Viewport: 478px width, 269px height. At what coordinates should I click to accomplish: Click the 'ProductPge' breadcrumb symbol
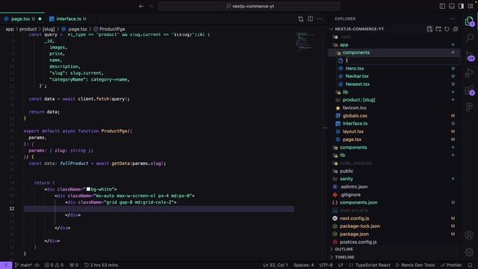tap(112, 29)
